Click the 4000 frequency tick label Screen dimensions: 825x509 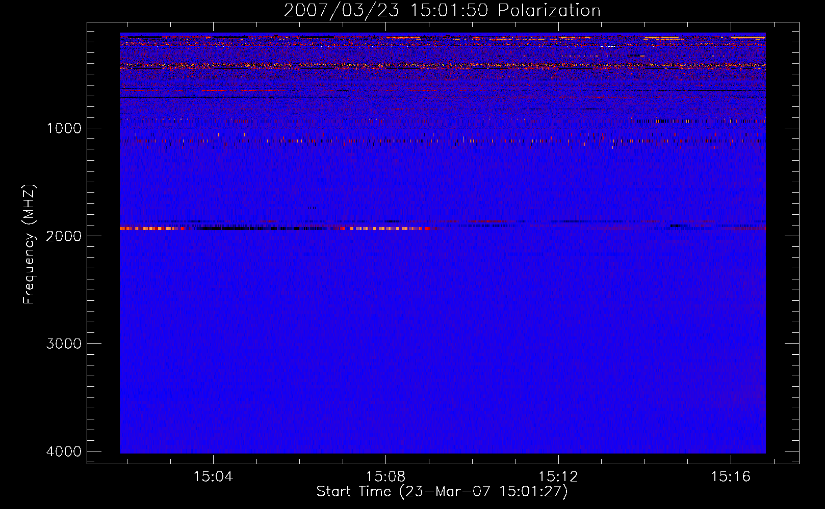(x=64, y=451)
